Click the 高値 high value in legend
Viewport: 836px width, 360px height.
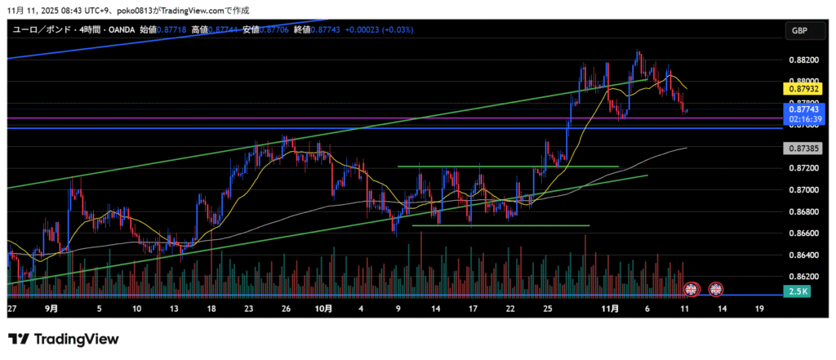pyautogui.click(x=223, y=30)
